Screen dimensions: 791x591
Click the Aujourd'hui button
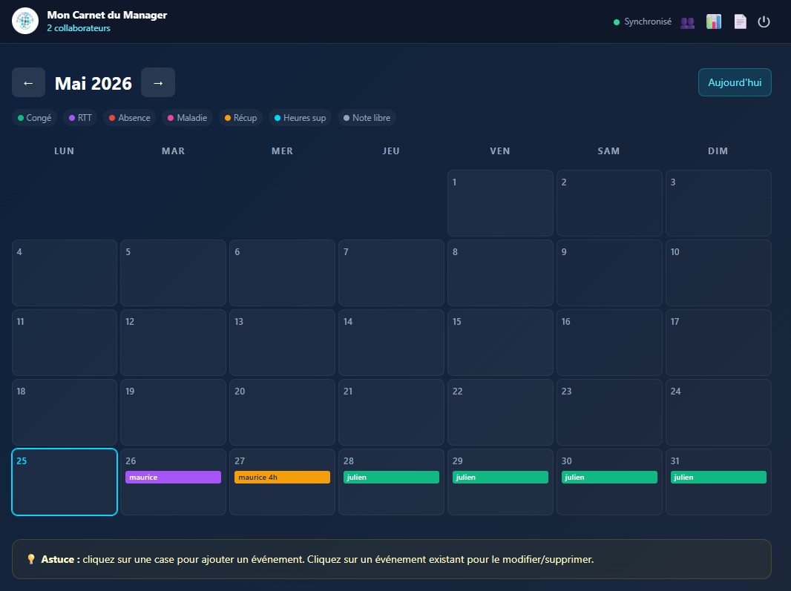735,82
